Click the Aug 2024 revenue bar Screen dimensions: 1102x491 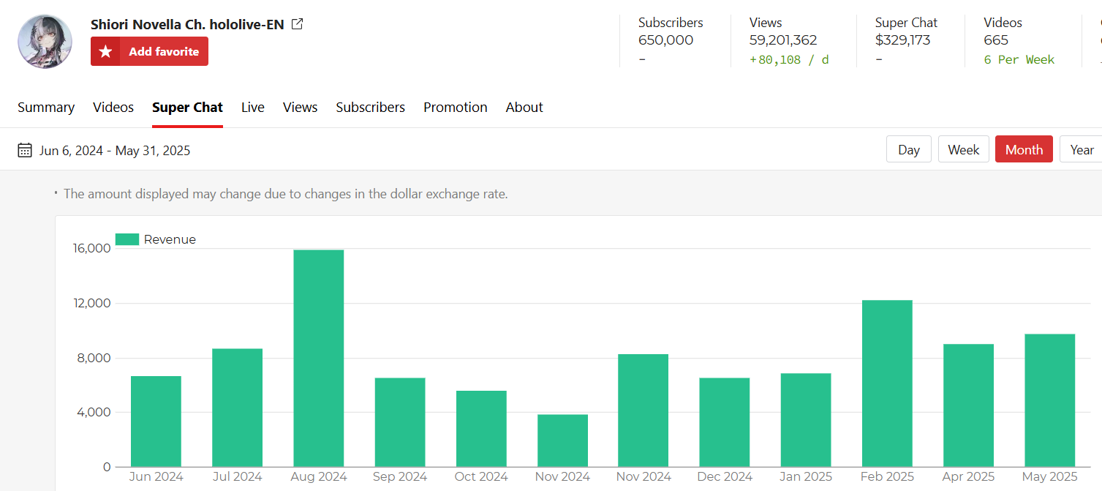point(319,359)
